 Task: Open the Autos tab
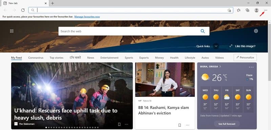pyautogui.click(x=205, y=58)
